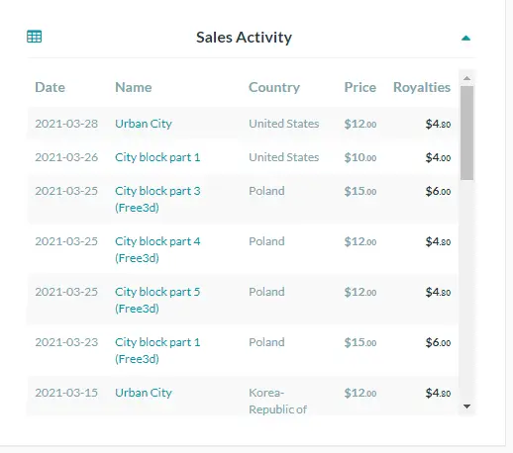Click the Price column header

pyautogui.click(x=360, y=87)
